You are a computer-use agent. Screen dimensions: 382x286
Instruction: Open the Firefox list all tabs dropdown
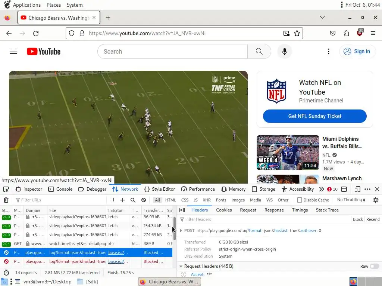tap(322, 18)
